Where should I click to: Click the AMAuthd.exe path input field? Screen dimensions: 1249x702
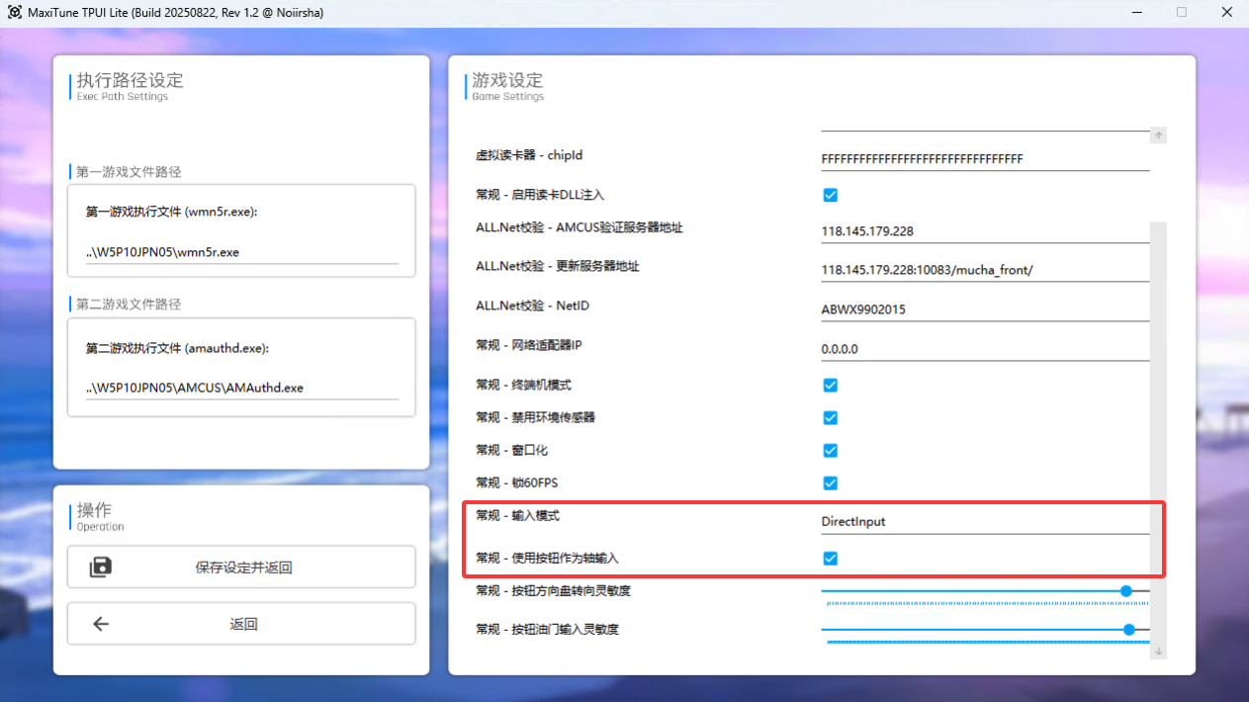point(241,388)
